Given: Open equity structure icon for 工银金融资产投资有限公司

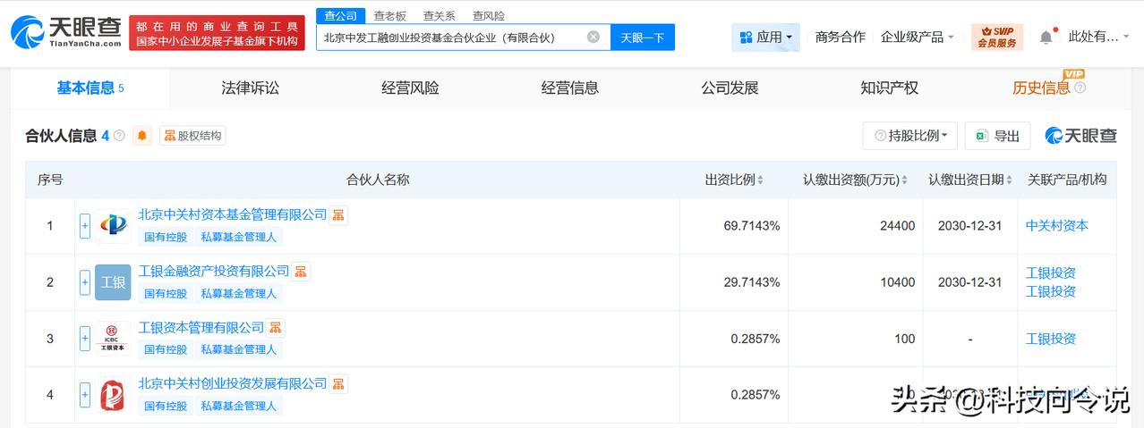Looking at the screenshot, I should point(301,272).
